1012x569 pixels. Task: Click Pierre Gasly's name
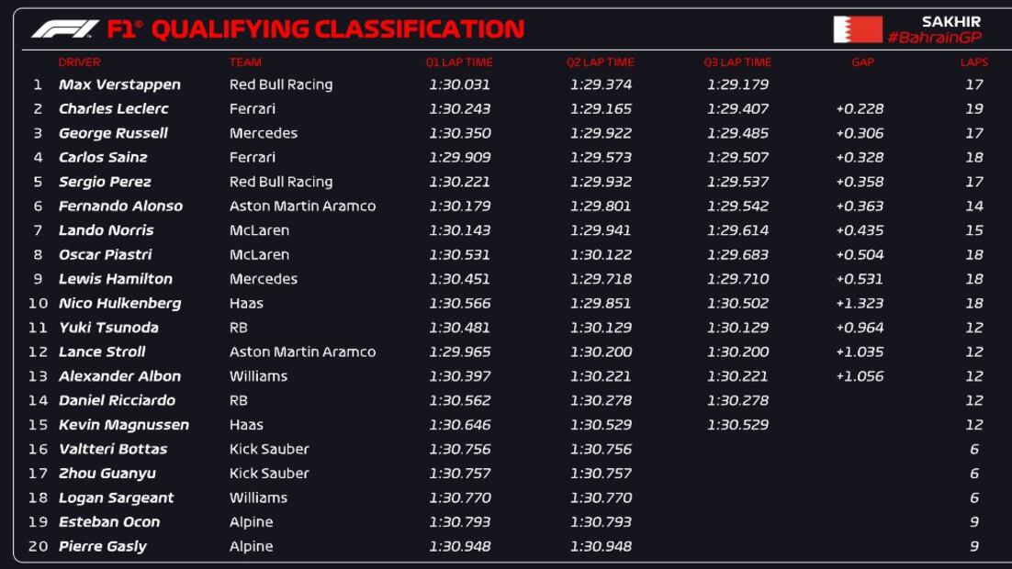(103, 547)
